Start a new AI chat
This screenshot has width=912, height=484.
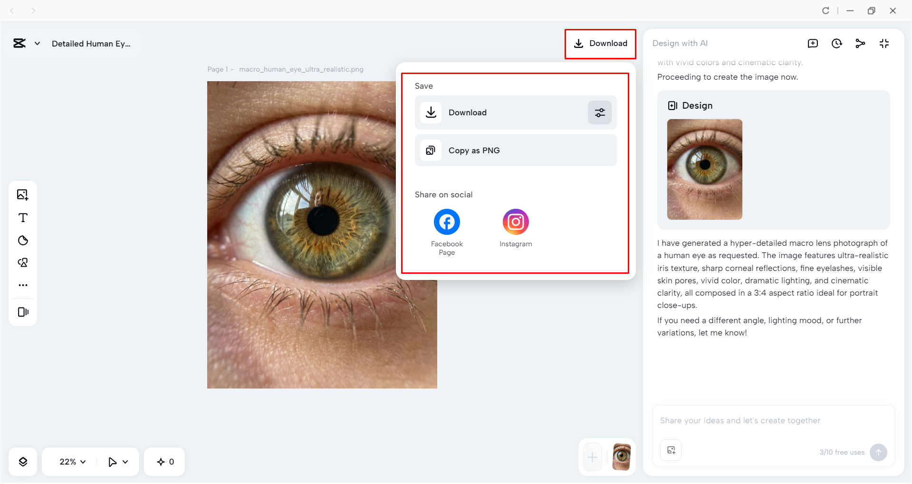pos(813,44)
